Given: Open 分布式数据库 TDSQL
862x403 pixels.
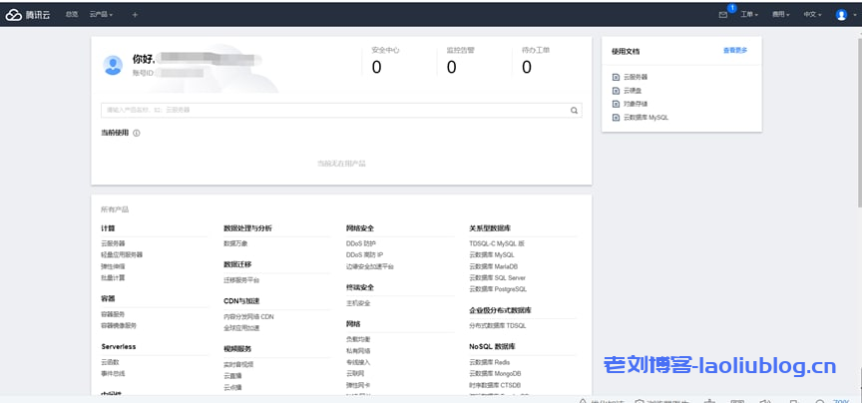Looking at the screenshot, I should (498, 325).
